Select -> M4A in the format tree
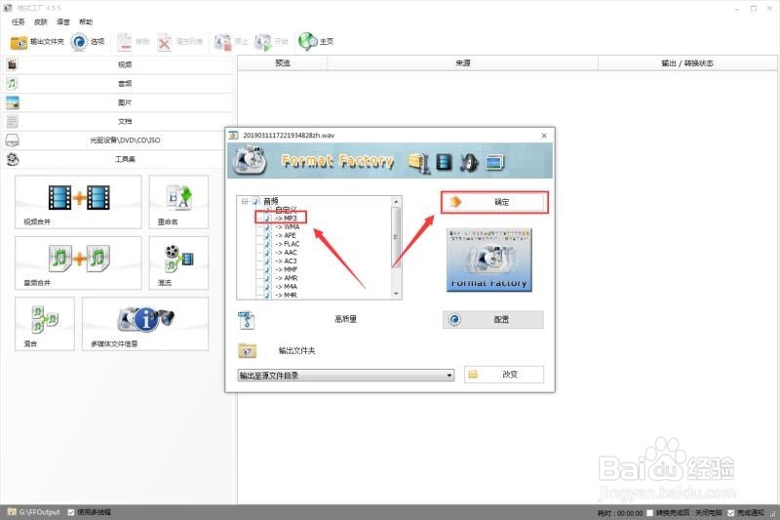 tap(286, 286)
